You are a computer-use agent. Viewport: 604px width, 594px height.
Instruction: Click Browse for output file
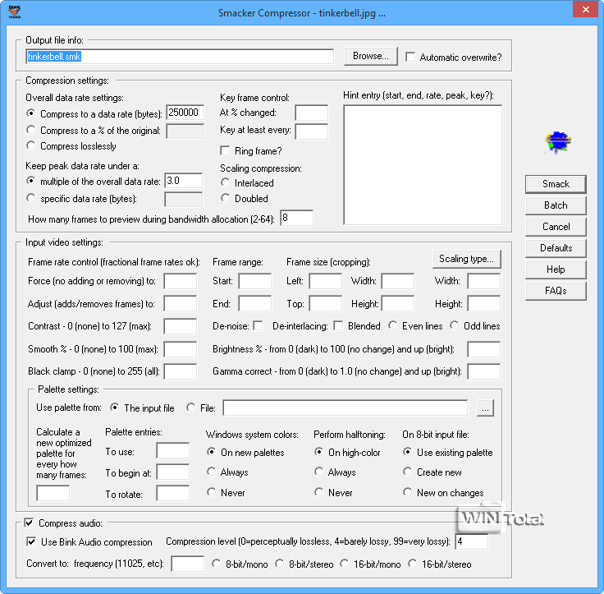[371, 57]
